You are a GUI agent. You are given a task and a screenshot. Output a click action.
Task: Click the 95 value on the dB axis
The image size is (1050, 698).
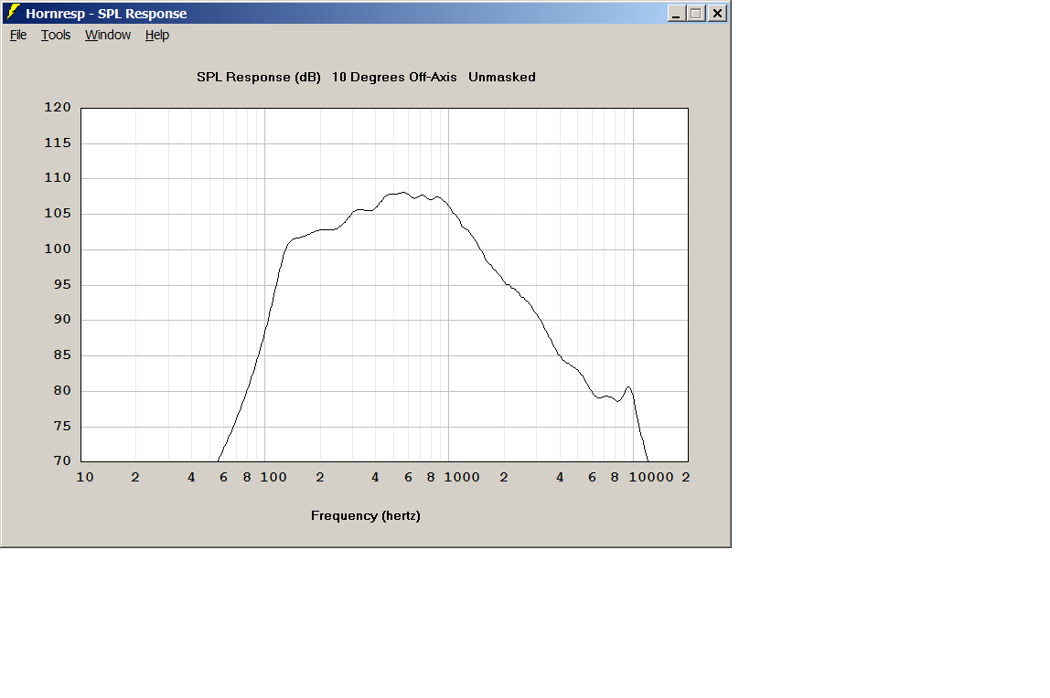coord(62,284)
